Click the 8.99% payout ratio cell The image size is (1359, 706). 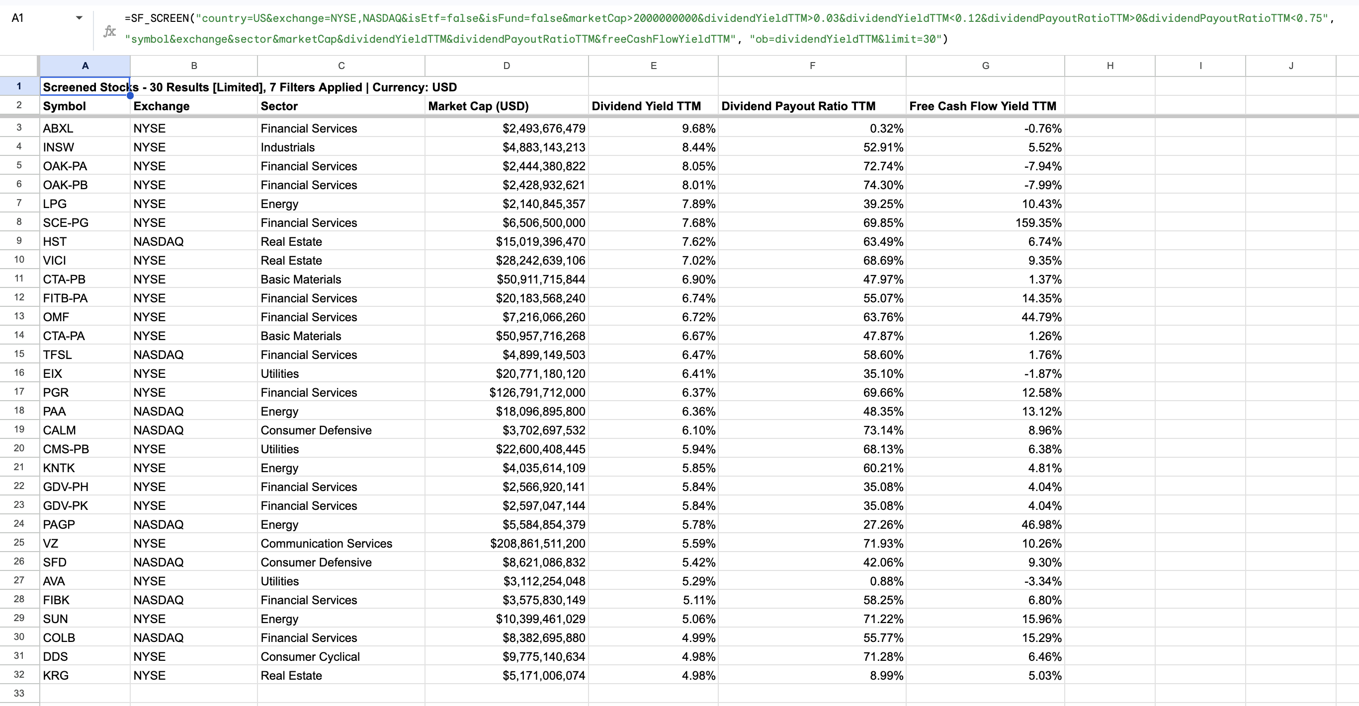812,675
